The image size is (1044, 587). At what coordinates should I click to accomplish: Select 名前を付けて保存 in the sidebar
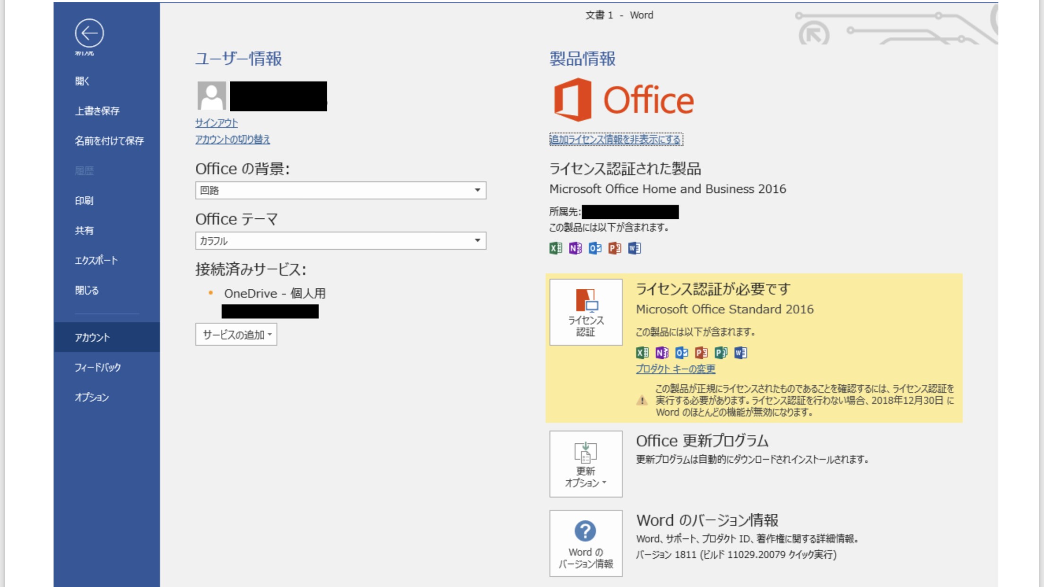coord(109,141)
